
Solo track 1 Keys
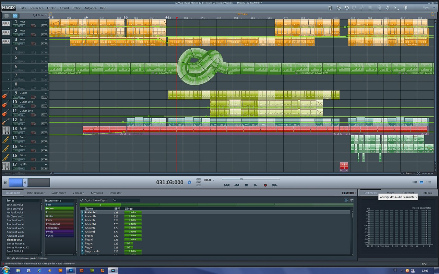(x=16, y=26)
